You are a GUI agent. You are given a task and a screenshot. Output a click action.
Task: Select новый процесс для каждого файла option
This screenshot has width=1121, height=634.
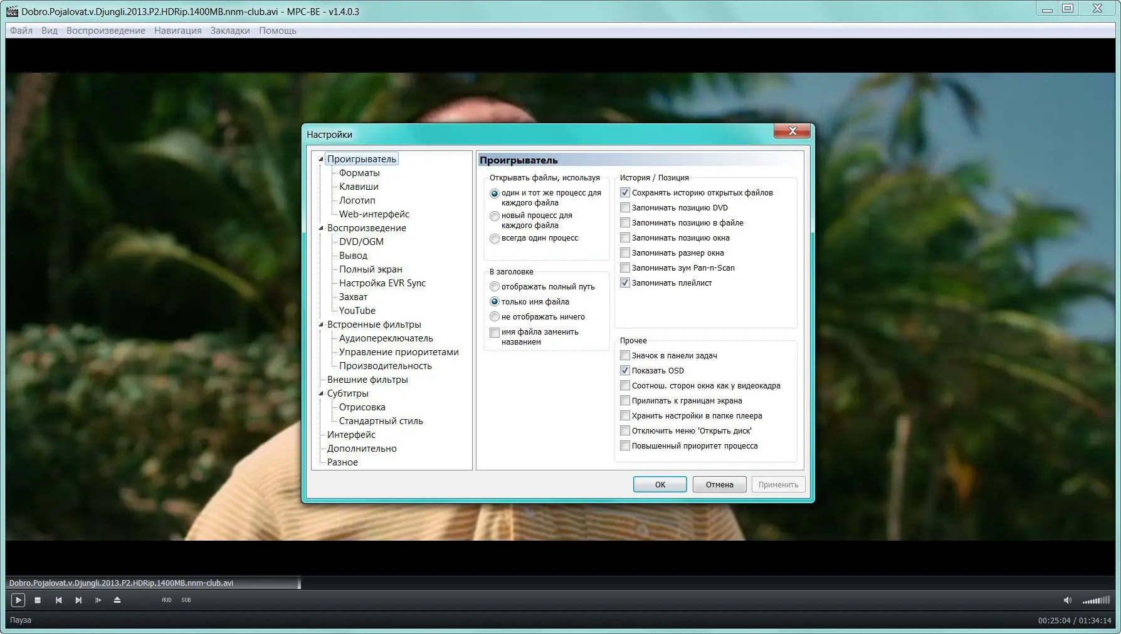(x=495, y=216)
